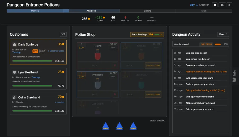Click log entry 'Quinn approaches your stand'

(x=200, y=65)
